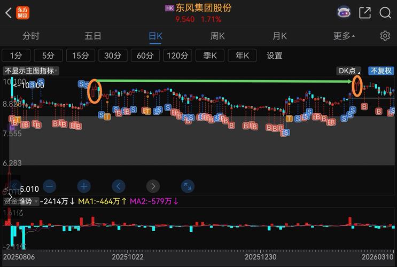Tap the HK market badge
This screenshot has height=267, width=397.
point(169,8)
